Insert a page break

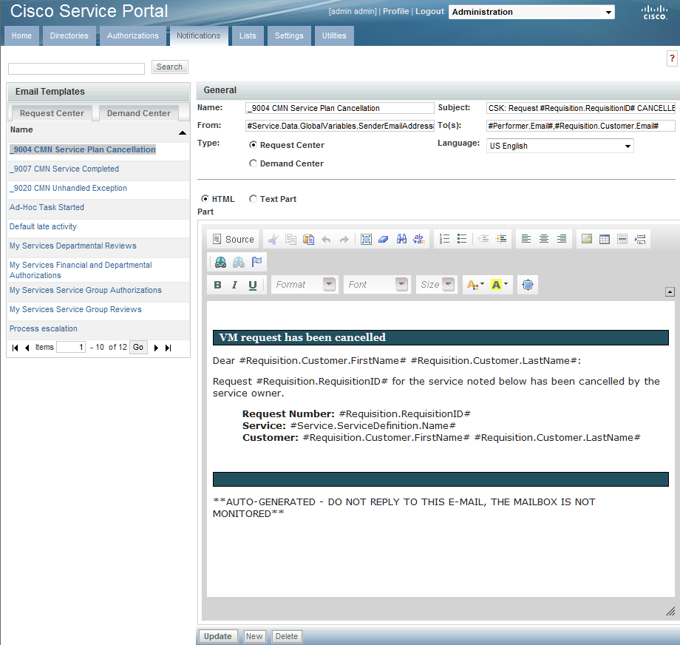tap(640, 239)
